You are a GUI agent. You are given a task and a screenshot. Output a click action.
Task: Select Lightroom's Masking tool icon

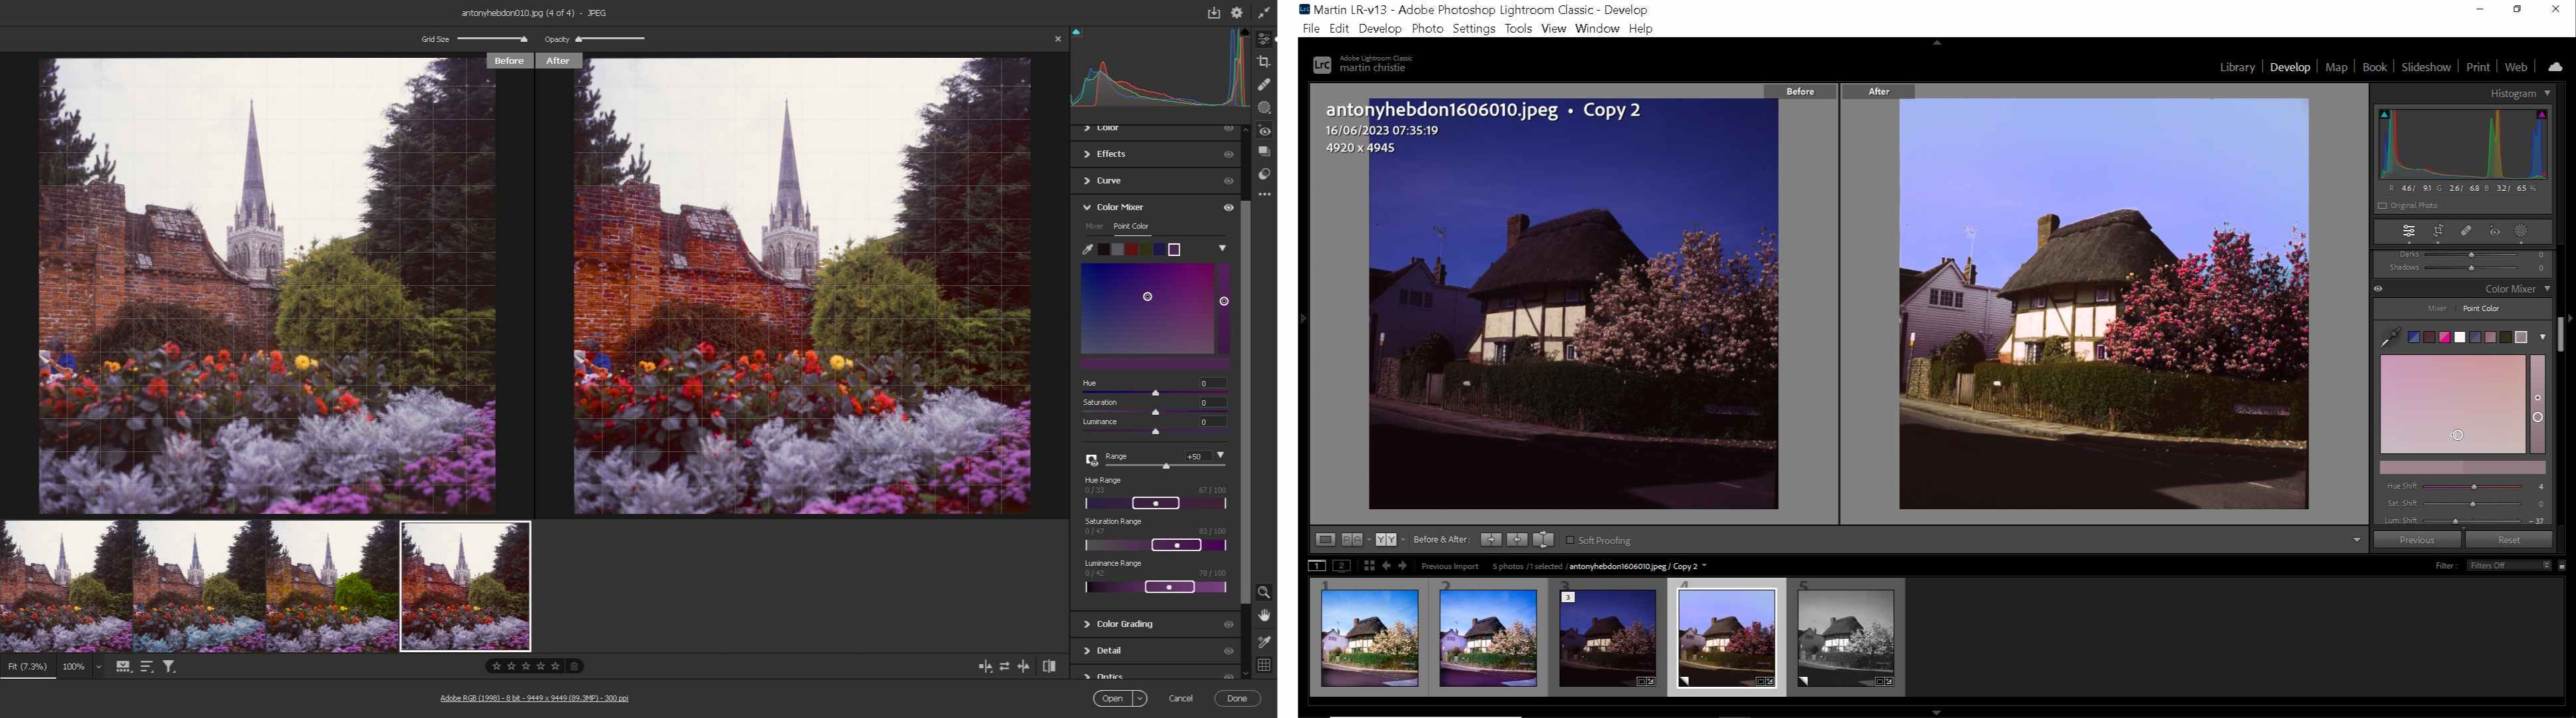(x=2521, y=231)
